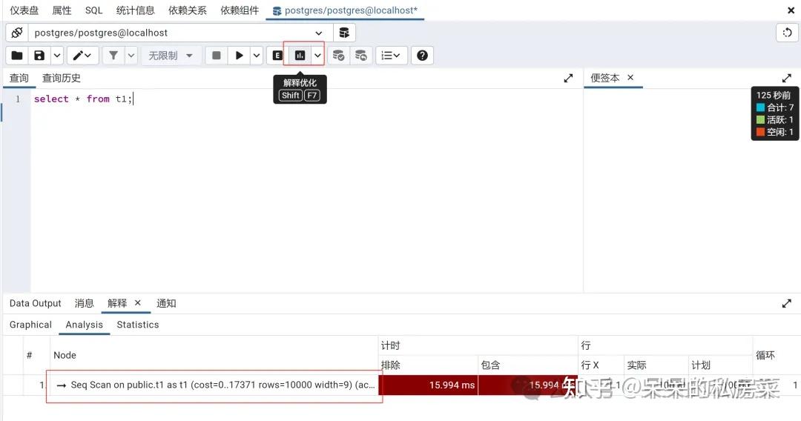This screenshot has height=421, width=801.
Task: Expand the connection selector dropdown
Action: click(x=318, y=33)
